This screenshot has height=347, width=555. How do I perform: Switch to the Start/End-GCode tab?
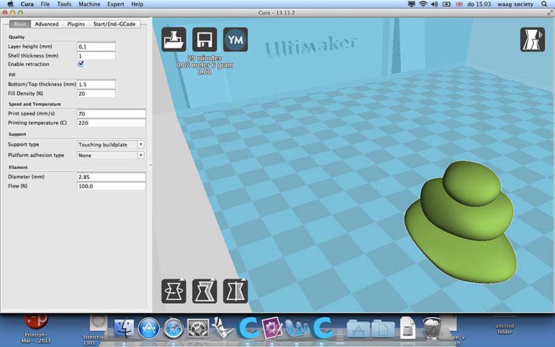point(114,24)
